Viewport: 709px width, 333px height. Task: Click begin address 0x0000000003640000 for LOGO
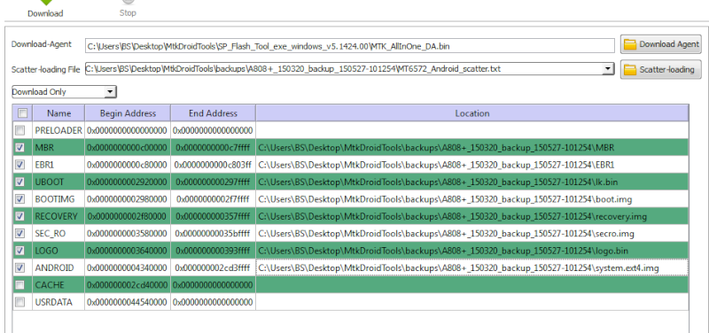(x=128, y=251)
